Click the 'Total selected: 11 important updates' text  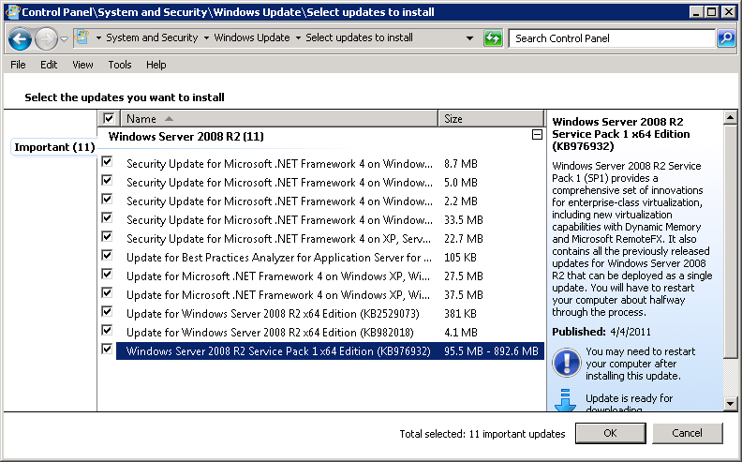pos(482,434)
